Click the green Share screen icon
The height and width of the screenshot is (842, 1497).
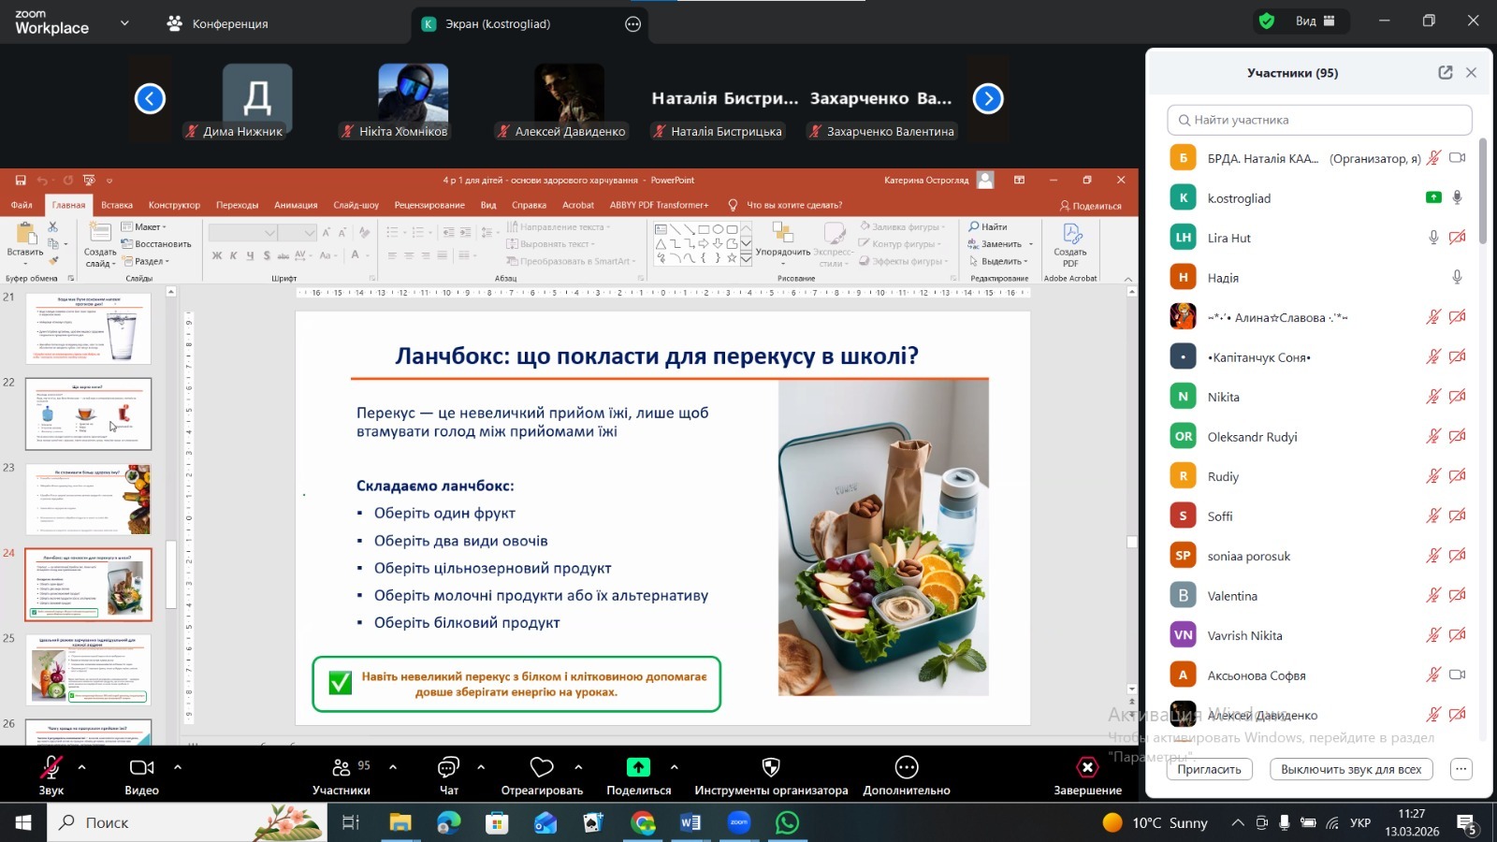coord(638,768)
